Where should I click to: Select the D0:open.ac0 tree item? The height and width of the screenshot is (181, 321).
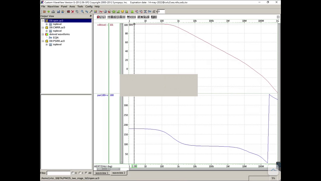pos(56,21)
